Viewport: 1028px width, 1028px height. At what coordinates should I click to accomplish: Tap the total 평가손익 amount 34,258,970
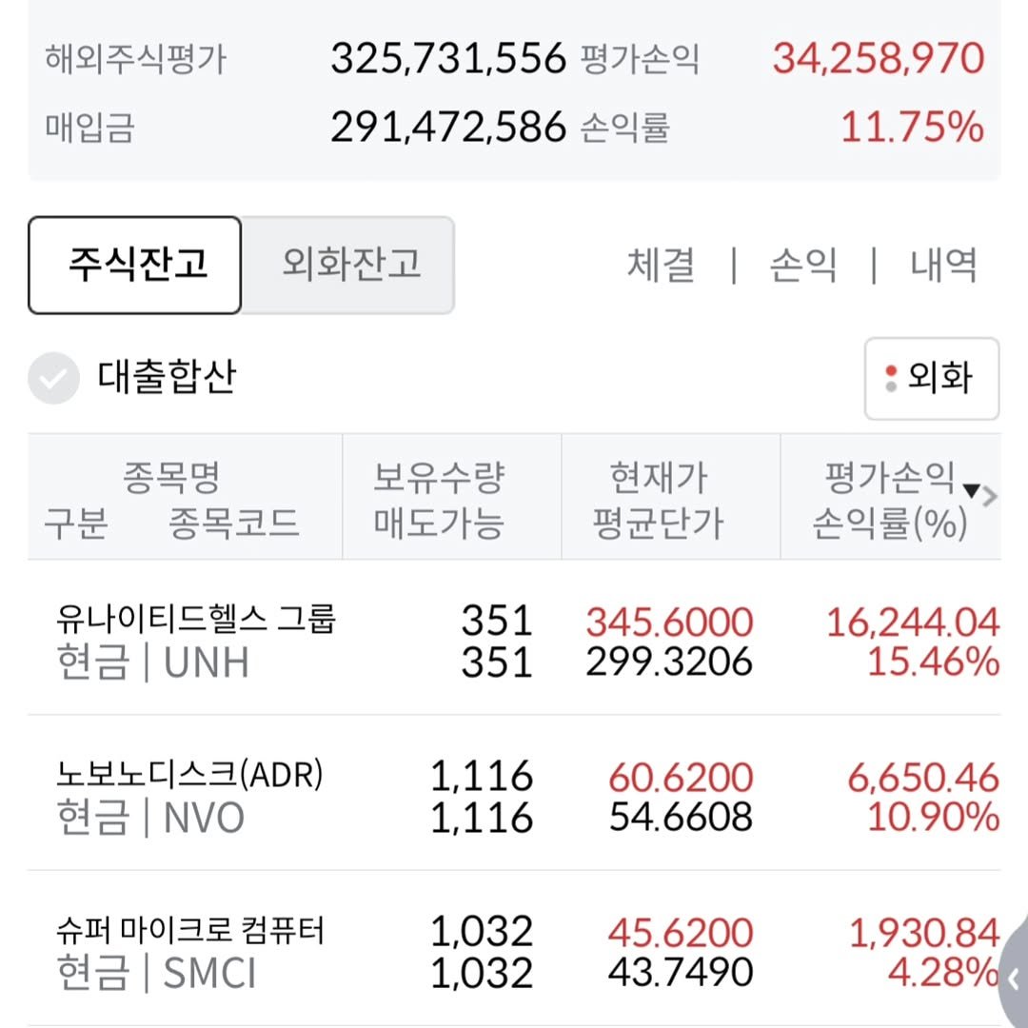point(878,59)
